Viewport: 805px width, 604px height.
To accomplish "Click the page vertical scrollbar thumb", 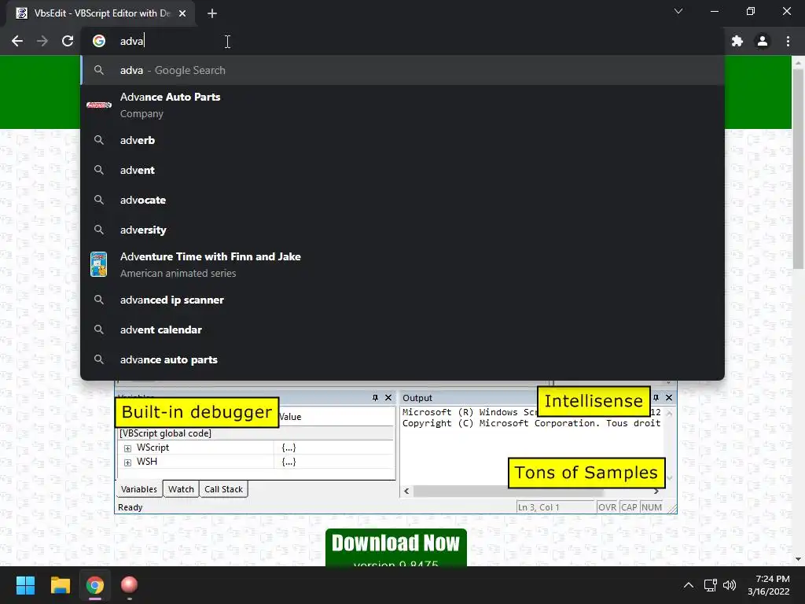I will [798, 170].
